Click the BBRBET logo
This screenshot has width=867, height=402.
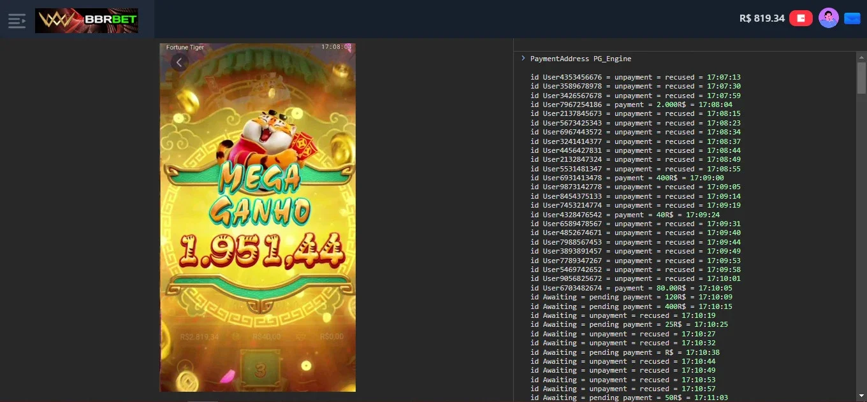(87, 20)
